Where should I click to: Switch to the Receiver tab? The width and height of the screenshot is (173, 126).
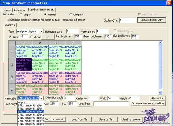[x=19, y=10]
